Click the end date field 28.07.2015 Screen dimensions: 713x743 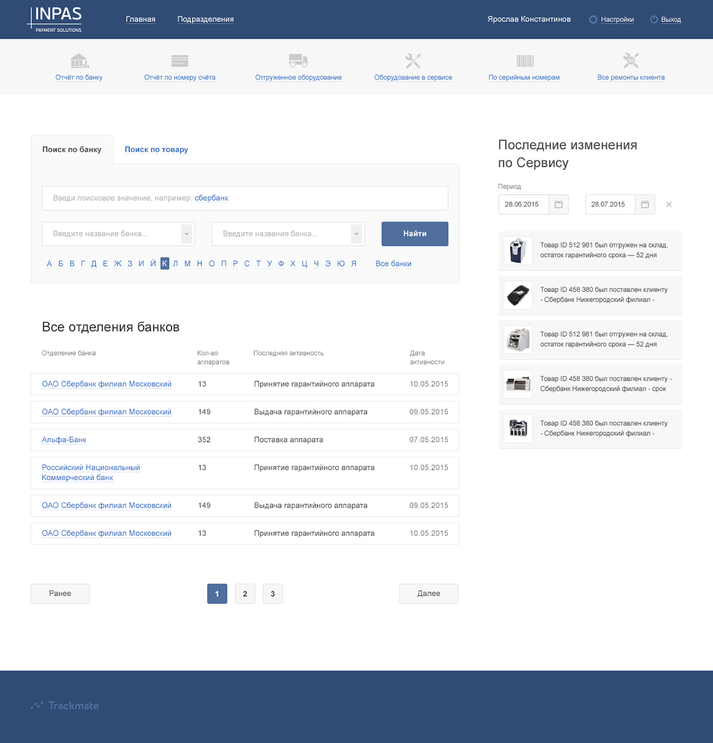point(610,204)
